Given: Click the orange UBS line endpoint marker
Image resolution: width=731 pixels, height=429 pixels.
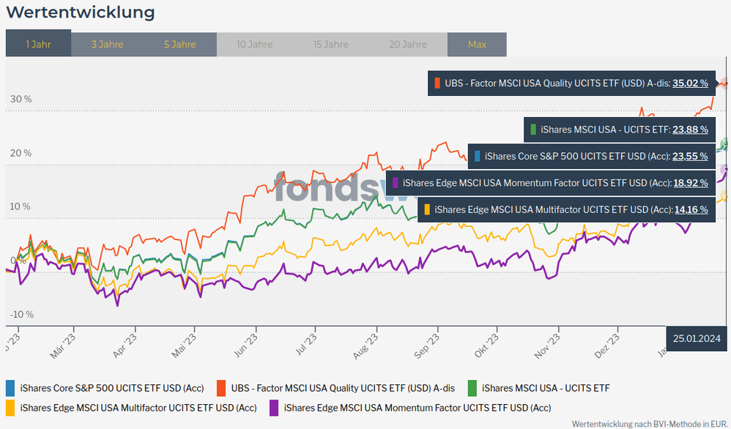Looking at the screenshot, I should coord(724,83).
